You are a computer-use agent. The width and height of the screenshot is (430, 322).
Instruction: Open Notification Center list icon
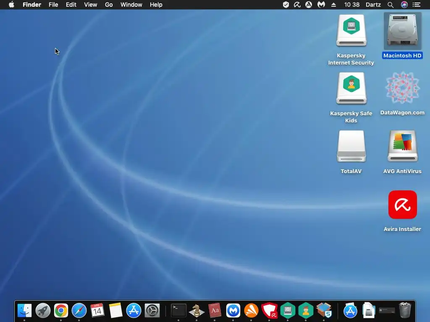[x=417, y=5]
